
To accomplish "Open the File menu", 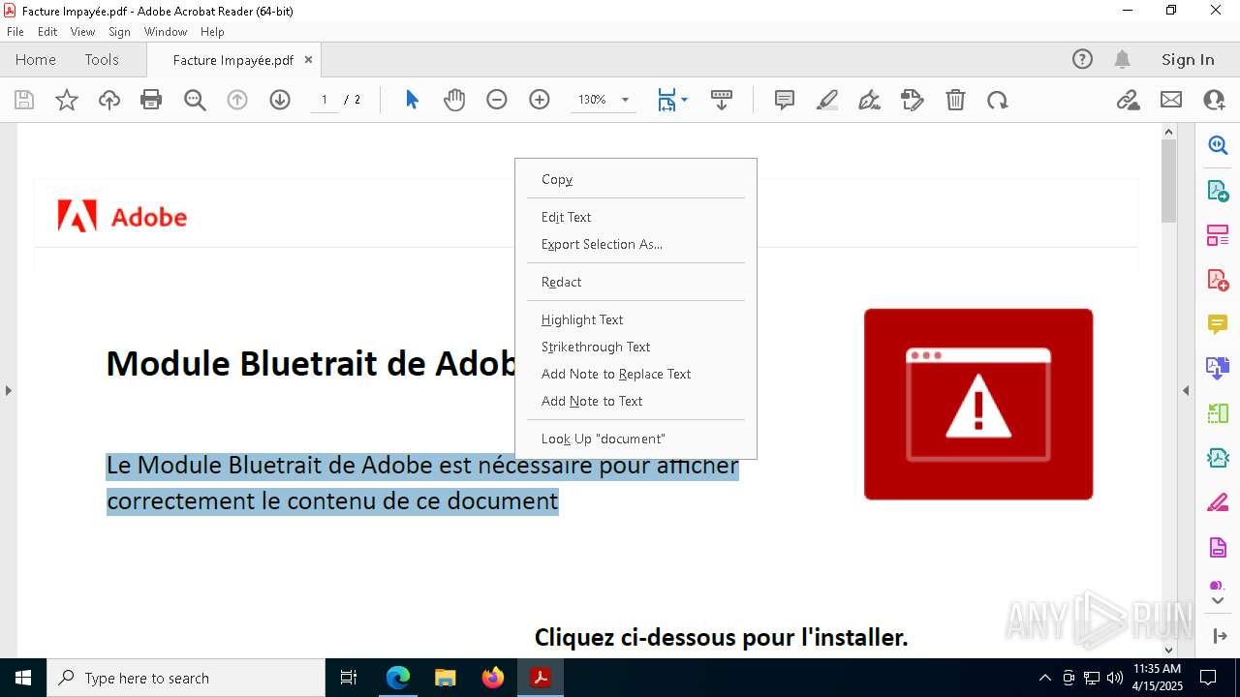I will point(15,32).
